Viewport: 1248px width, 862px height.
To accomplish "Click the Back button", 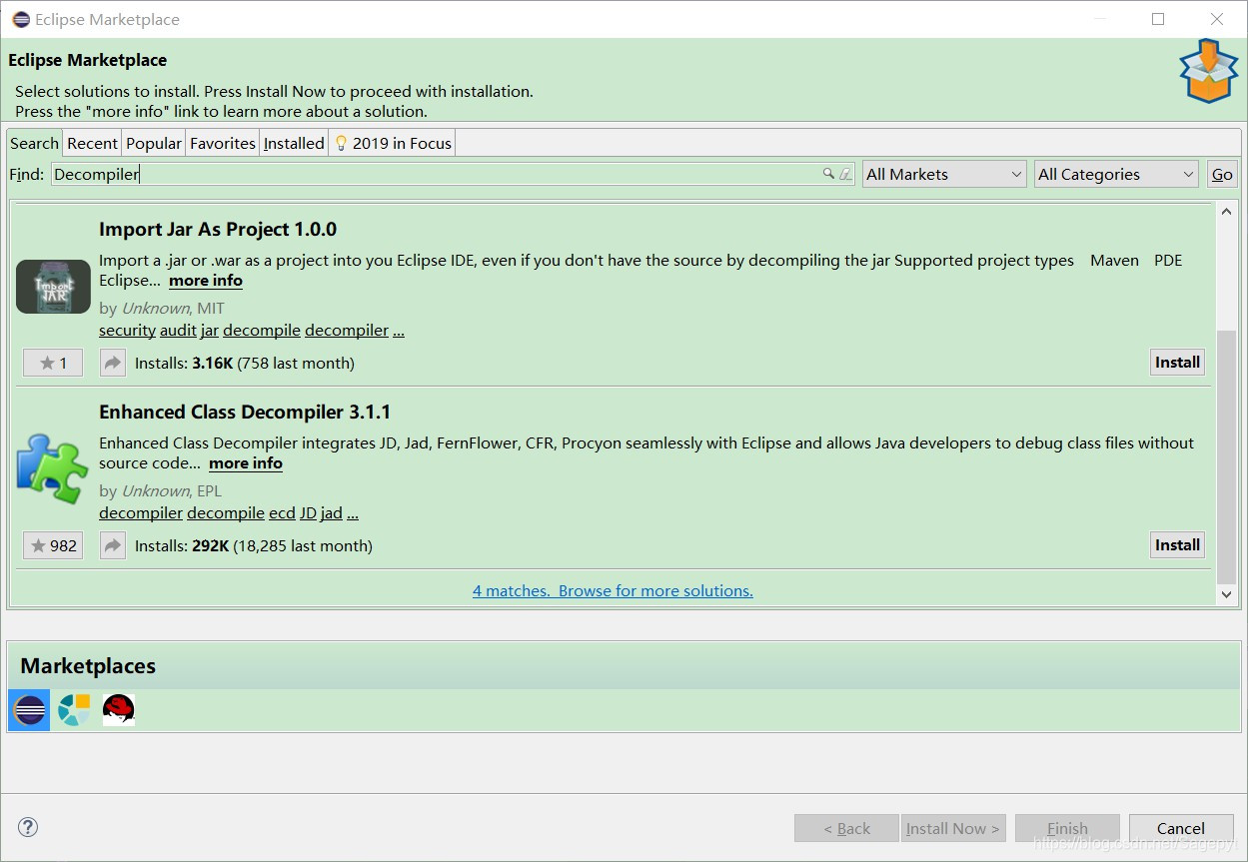I will pyautogui.click(x=847, y=828).
